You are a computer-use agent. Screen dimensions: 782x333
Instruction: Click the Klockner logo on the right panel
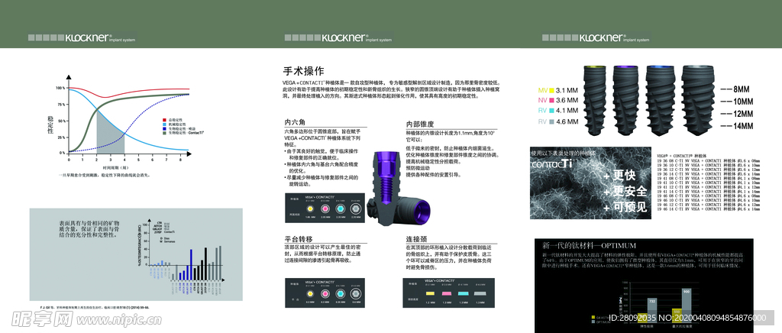(596, 38)
